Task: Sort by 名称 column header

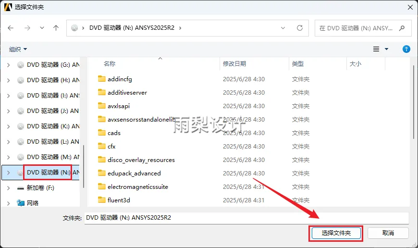Action: [109, 64]
